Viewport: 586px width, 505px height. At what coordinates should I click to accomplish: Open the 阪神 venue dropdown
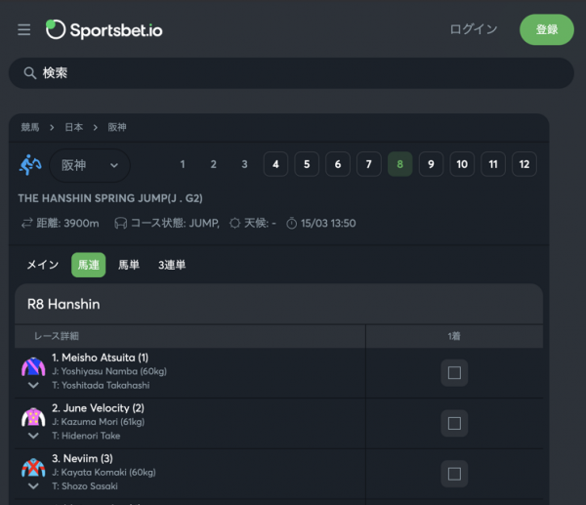pyautogui.click(x=90, y=165)
